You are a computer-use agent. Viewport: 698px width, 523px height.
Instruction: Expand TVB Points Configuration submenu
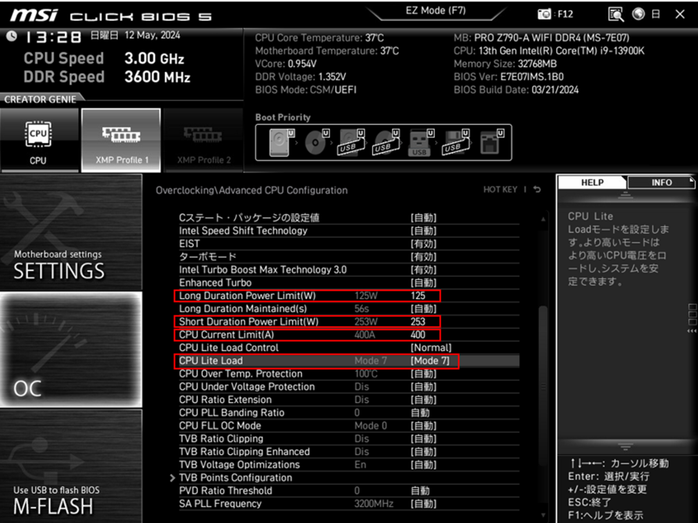(x=235, y=478)
